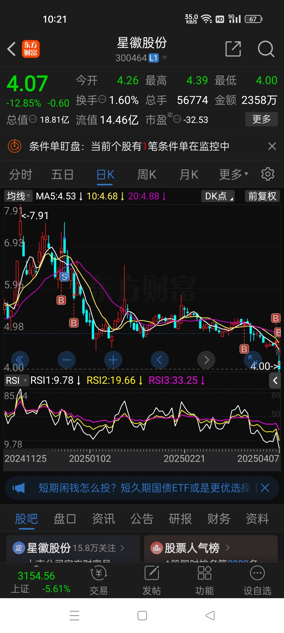The width and height of the screenshot is (284, 633).
Task: Collapse the RSI side panel arrow
Action: (x=275, y=381)
